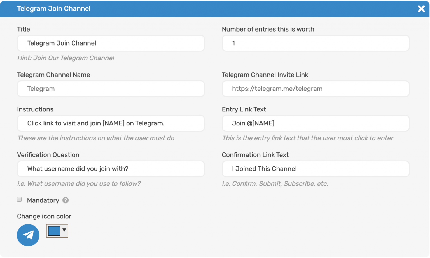Click the blue Telegram paper-plane icon
430x258 pixels.
28,235
